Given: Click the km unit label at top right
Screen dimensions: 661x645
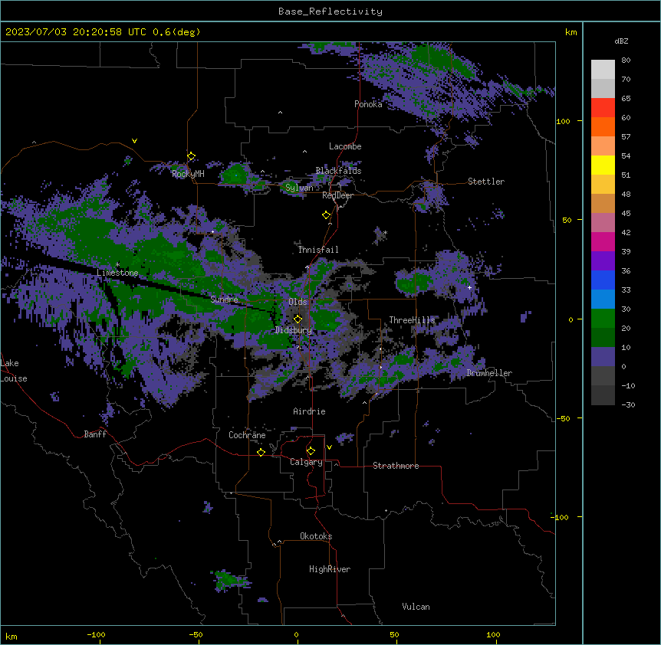Looking at the screenshot, I should [571, 32].
